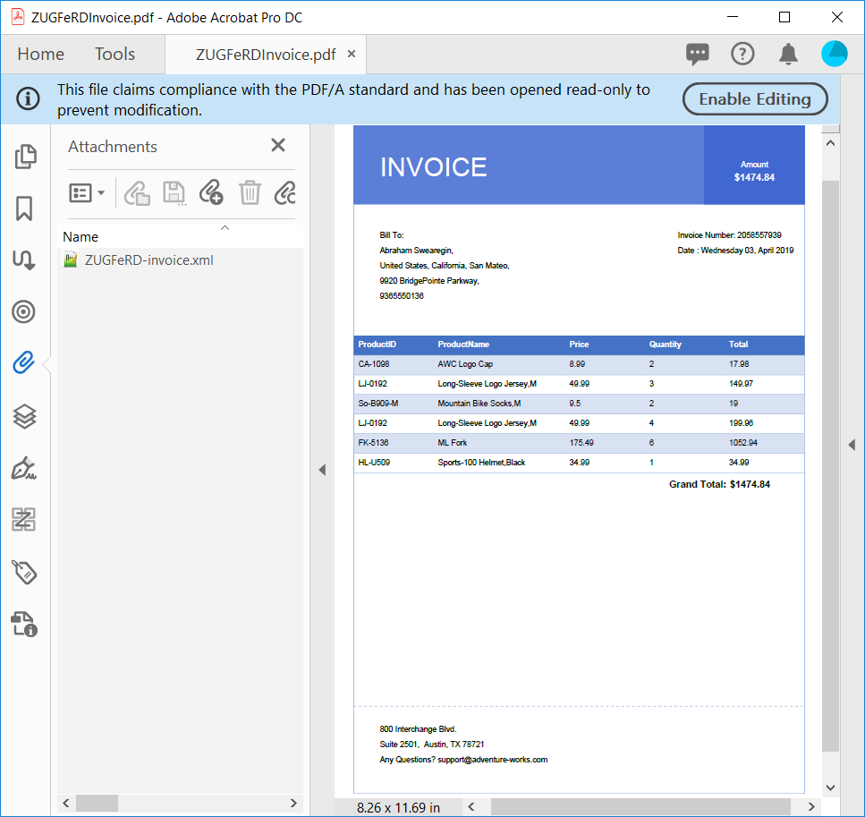This screenshot has width=865, height=817.
Task: Click the Name column header
Action: (x=81, y=237)
